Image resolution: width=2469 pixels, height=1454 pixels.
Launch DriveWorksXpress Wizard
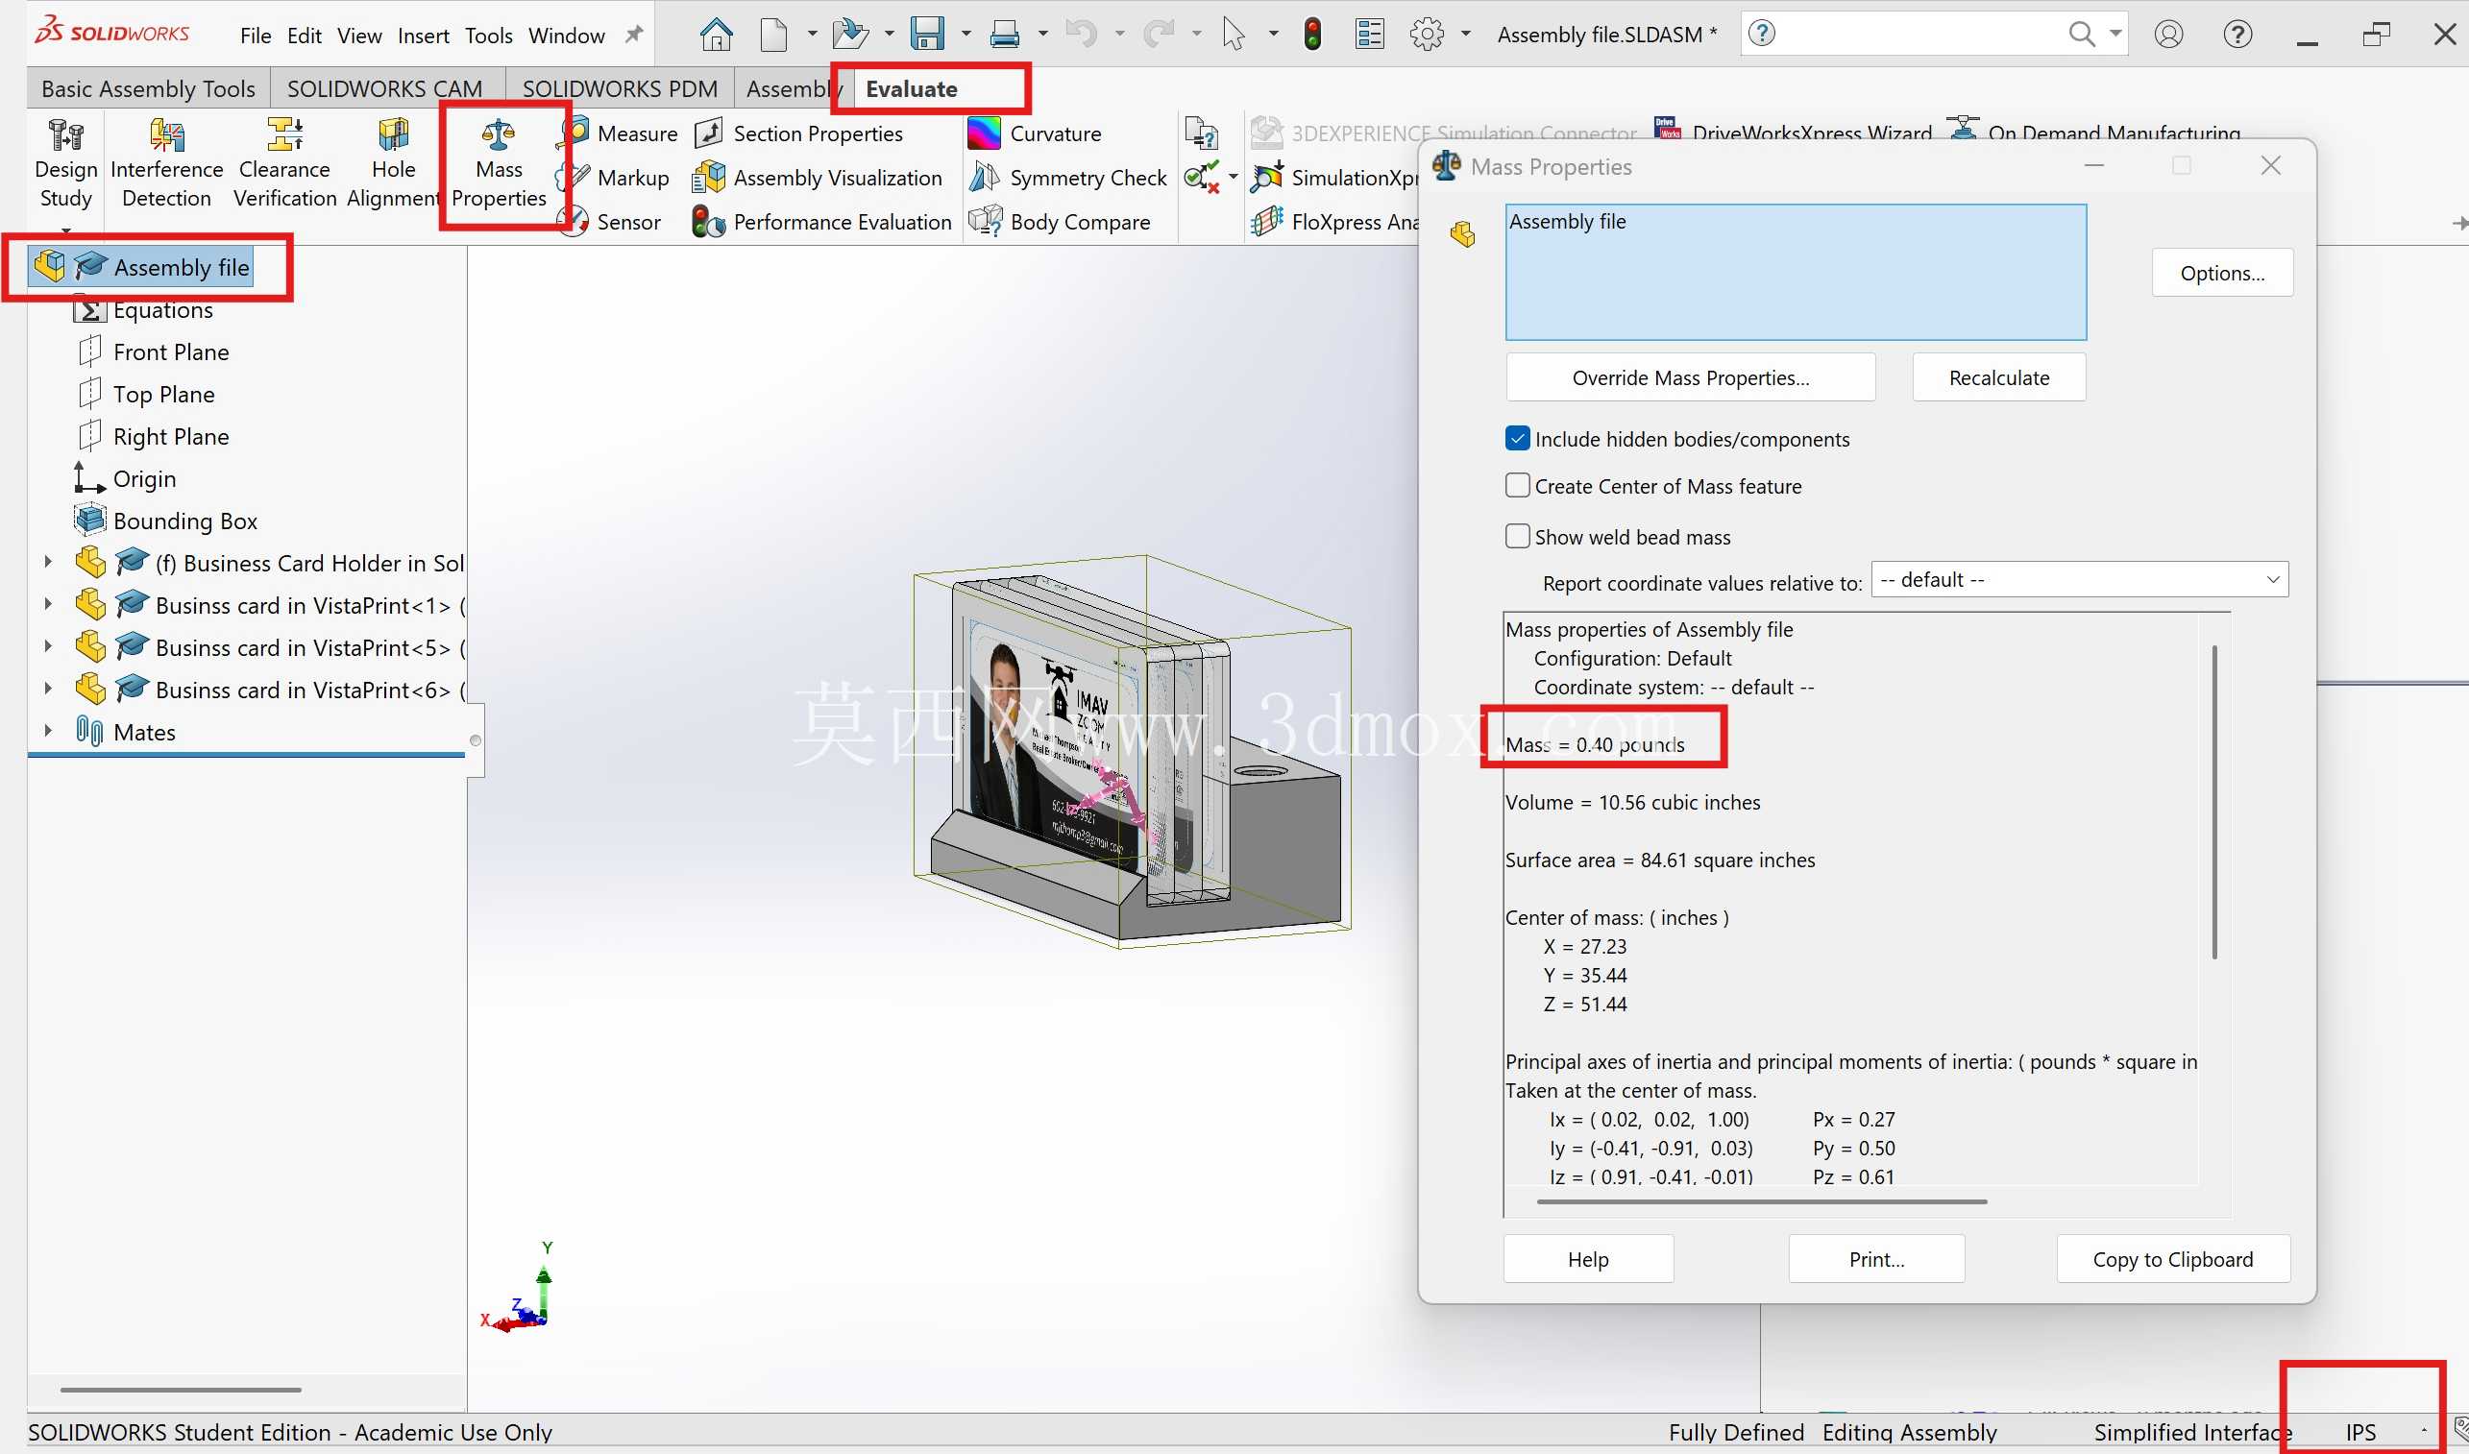click(x=1793, y=132)
